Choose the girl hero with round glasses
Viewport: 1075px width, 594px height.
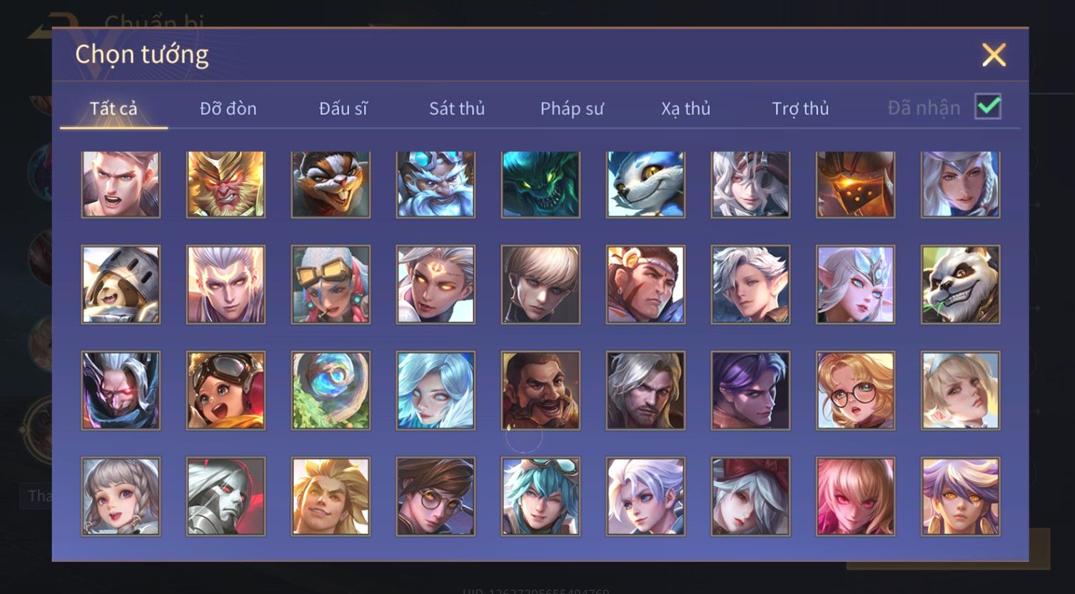click(x=855, y=391)
